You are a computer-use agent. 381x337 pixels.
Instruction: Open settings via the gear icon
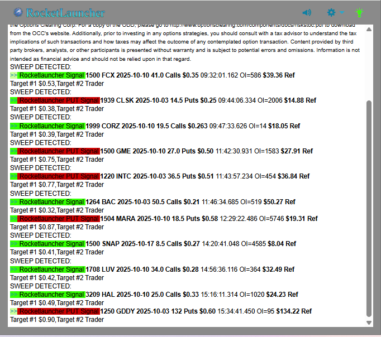332,12
